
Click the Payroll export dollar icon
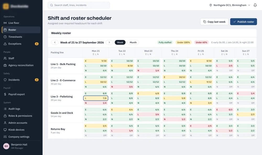5,94
